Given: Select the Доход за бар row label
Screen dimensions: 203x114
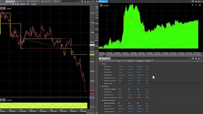Looking at the screenshot, I should point(108,84).
